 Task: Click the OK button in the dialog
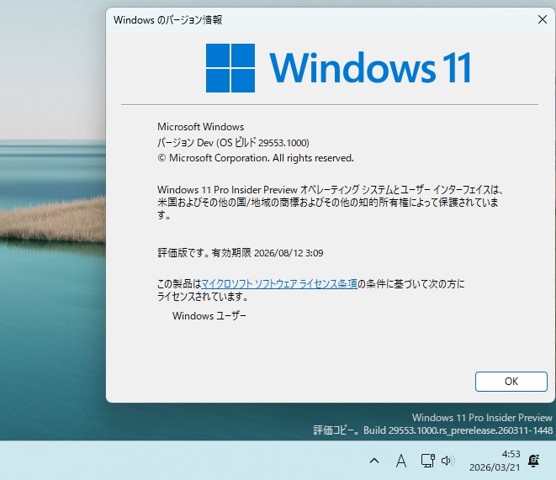pyautogui.click(x=511, y=382)
